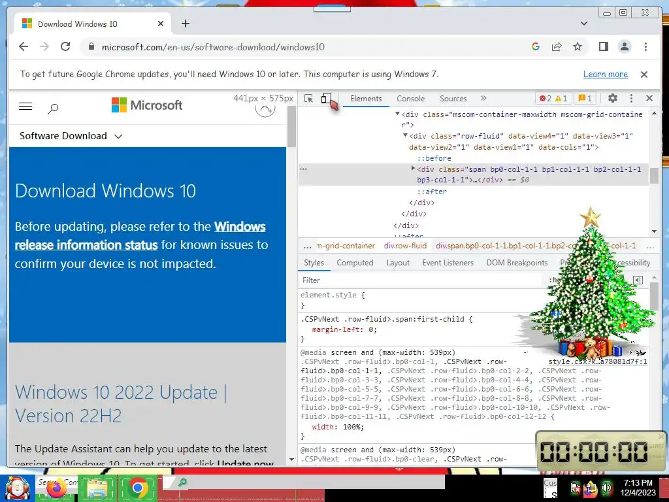This screenshot has height=502, width=669.
Task: Toggle the device toolbar icon in DevTools
Action: 327,99
